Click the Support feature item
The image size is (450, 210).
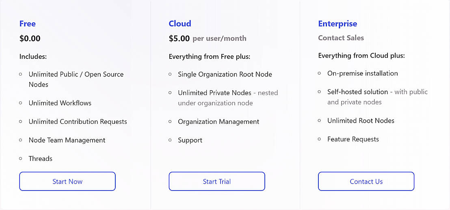pyautogui.click(x=190, y=140)
